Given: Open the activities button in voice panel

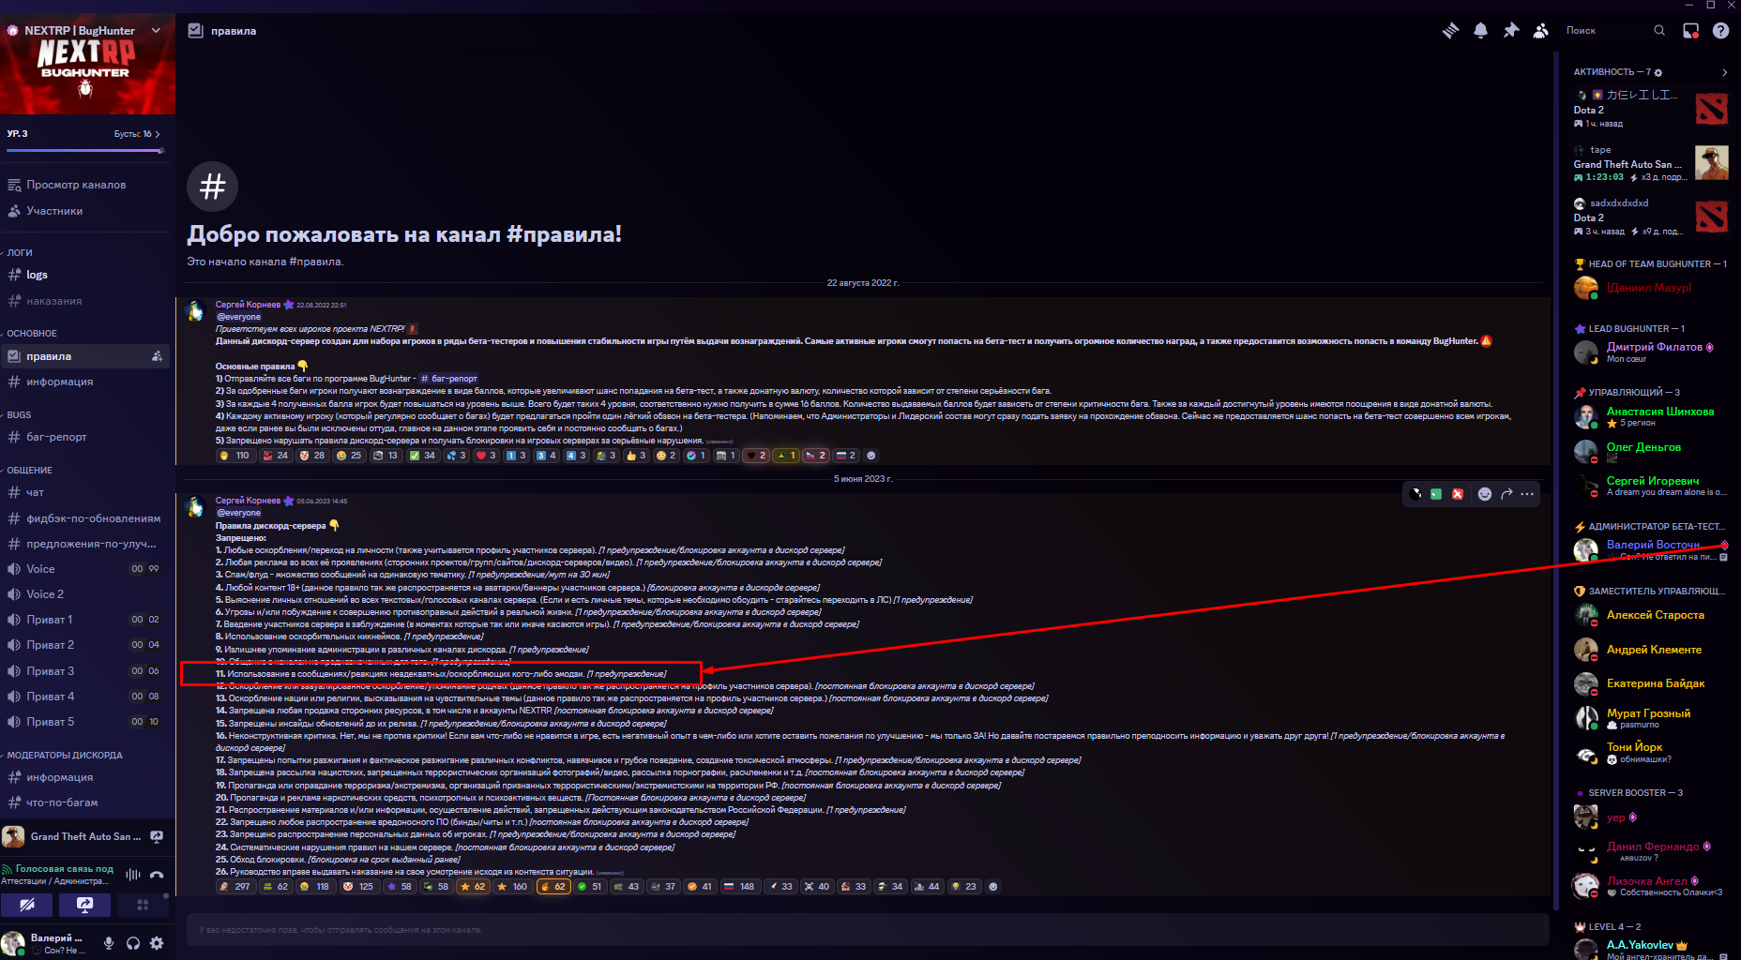Looking at the screenshot, I should 143,905.
